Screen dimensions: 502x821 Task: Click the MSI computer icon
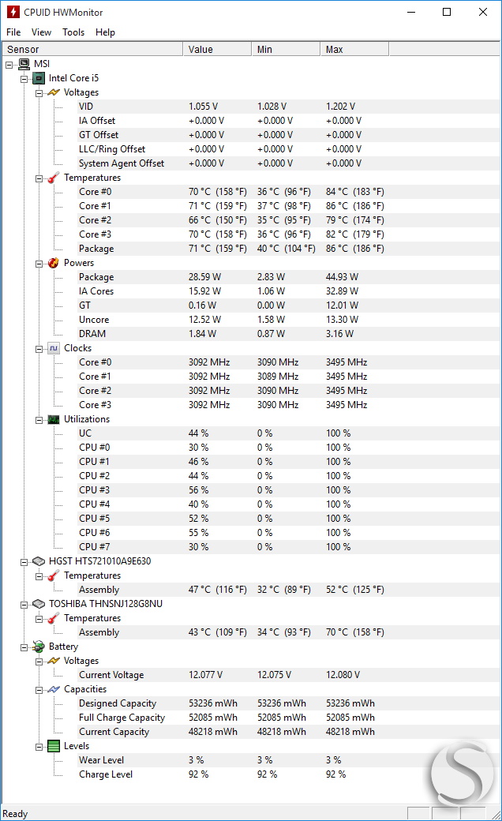tap(24, 64)
